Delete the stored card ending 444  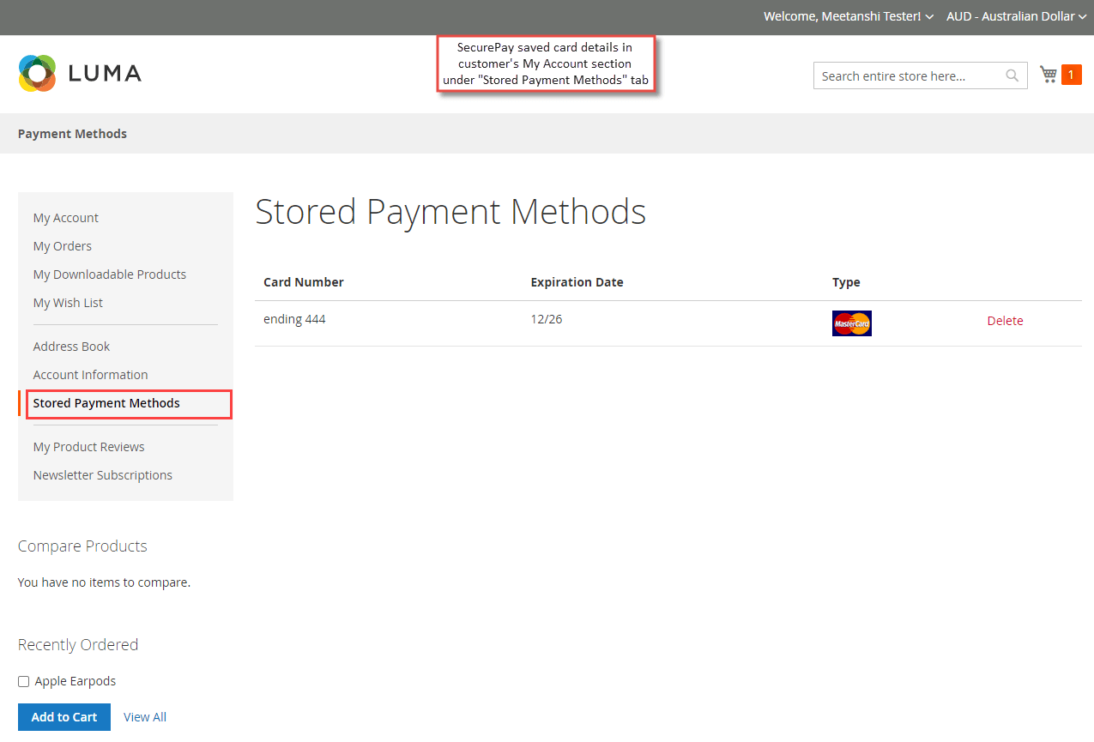(x=1005, y=320)
